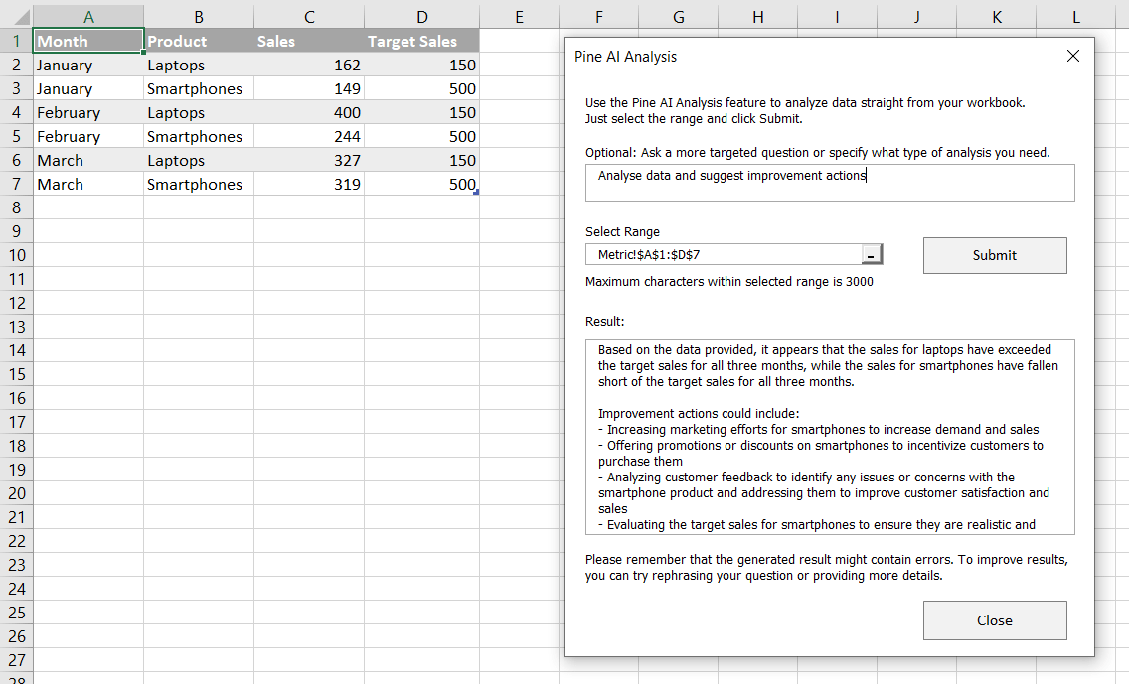Viewport: 1129px width, 684px height.
Task: Submit the selected range for analysis
Action: click(x=994, y=254)
